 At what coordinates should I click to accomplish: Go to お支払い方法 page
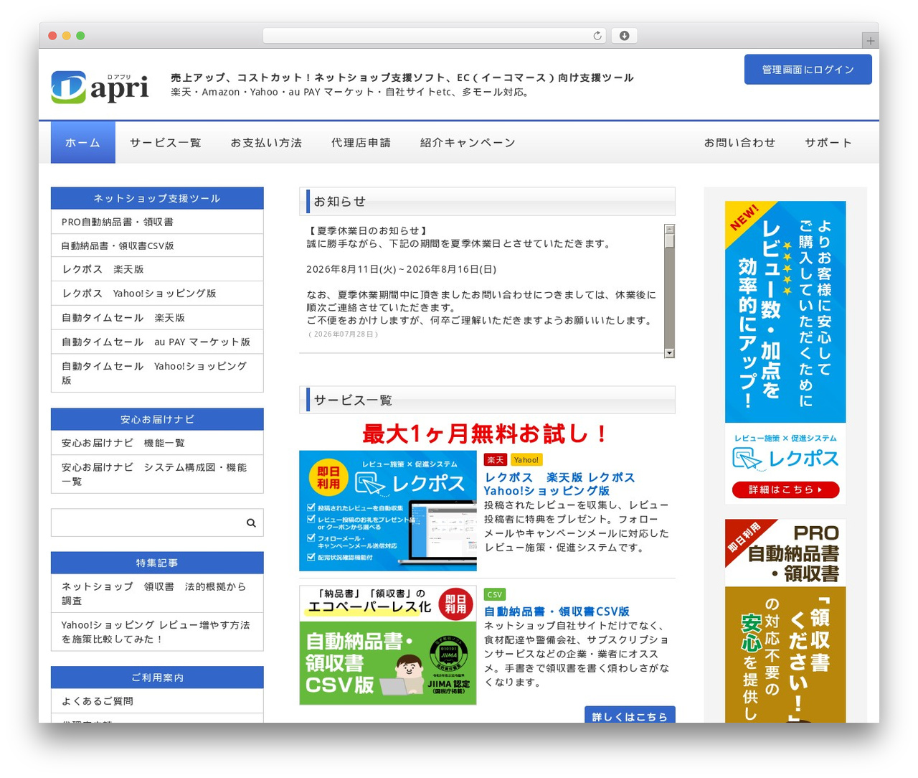tap(266, 143)
